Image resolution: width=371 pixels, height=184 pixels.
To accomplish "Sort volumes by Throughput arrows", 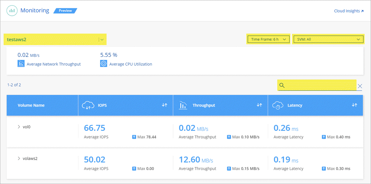I will tap(260, 105).
